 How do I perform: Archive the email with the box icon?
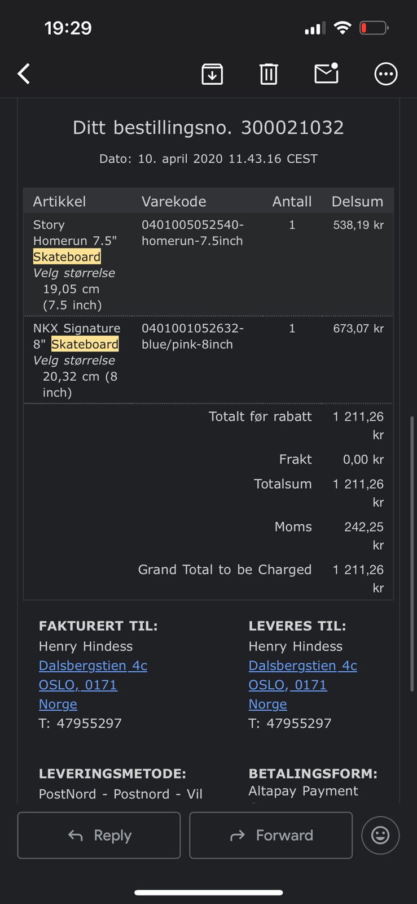pos(212,74)
